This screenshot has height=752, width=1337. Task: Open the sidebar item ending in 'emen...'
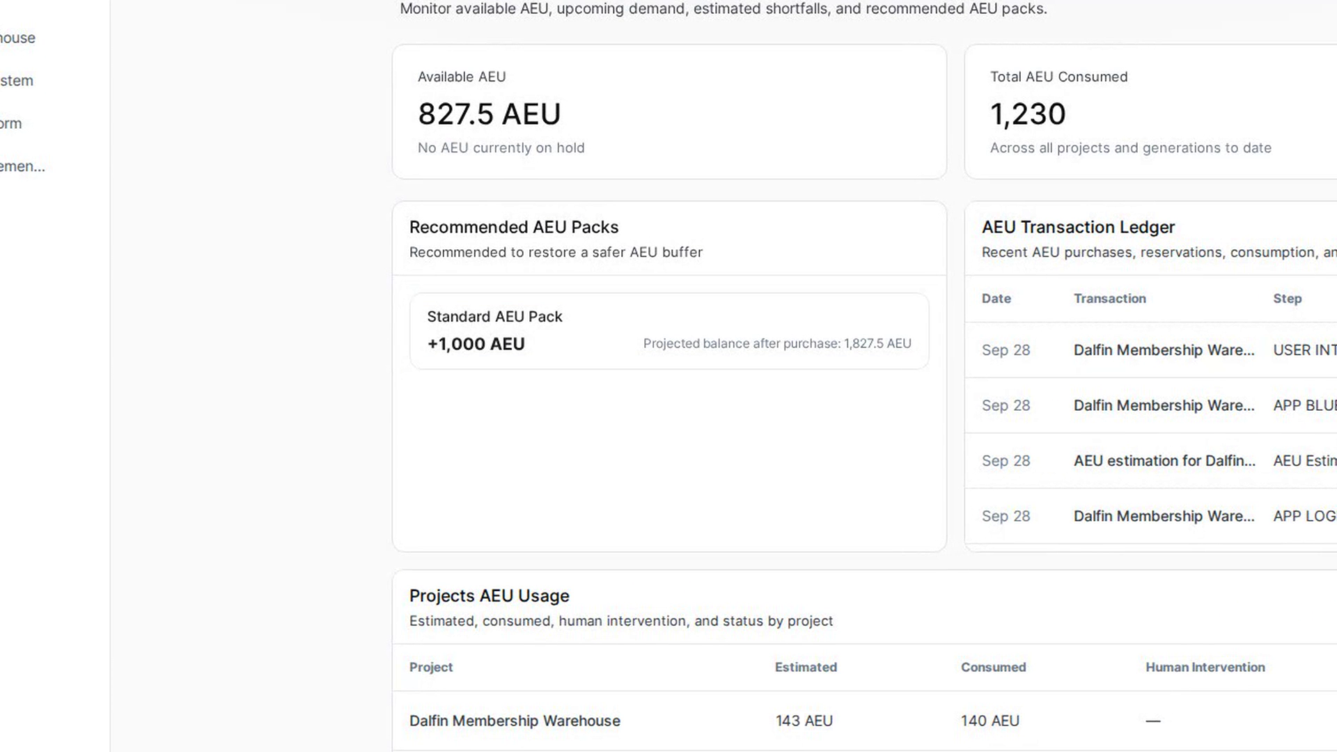22,166
